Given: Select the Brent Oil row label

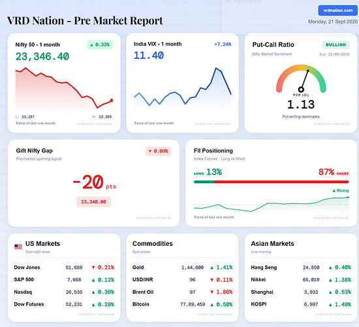Looking at the screenshot, I should click(x=143, y=292).
